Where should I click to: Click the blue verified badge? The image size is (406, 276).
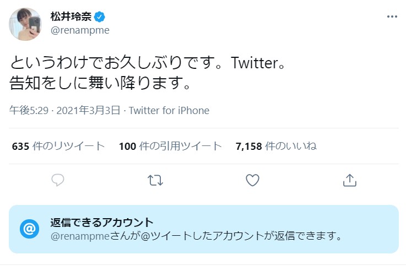(99, 17)
